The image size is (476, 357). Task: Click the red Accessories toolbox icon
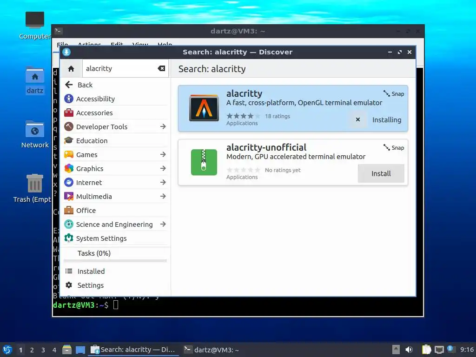69,112
